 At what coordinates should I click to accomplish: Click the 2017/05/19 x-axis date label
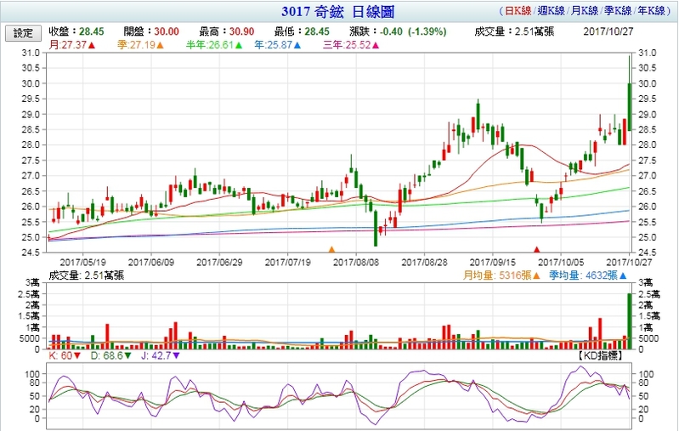82,263
